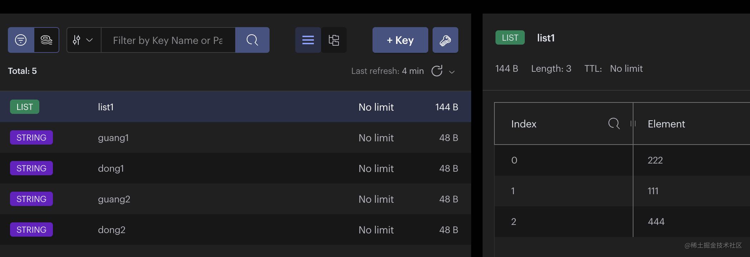Click in the Filter by Key Name field
This screenshot has height=257, width=750.
(x=168, y=40)
